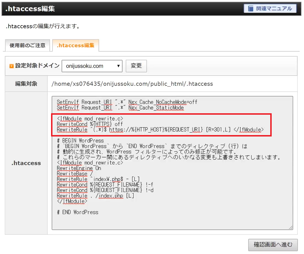Viewport: 304px width, 254px height.
Task: Click the RewriteRule https redirect line with R=301
Action: pos(160,129)
